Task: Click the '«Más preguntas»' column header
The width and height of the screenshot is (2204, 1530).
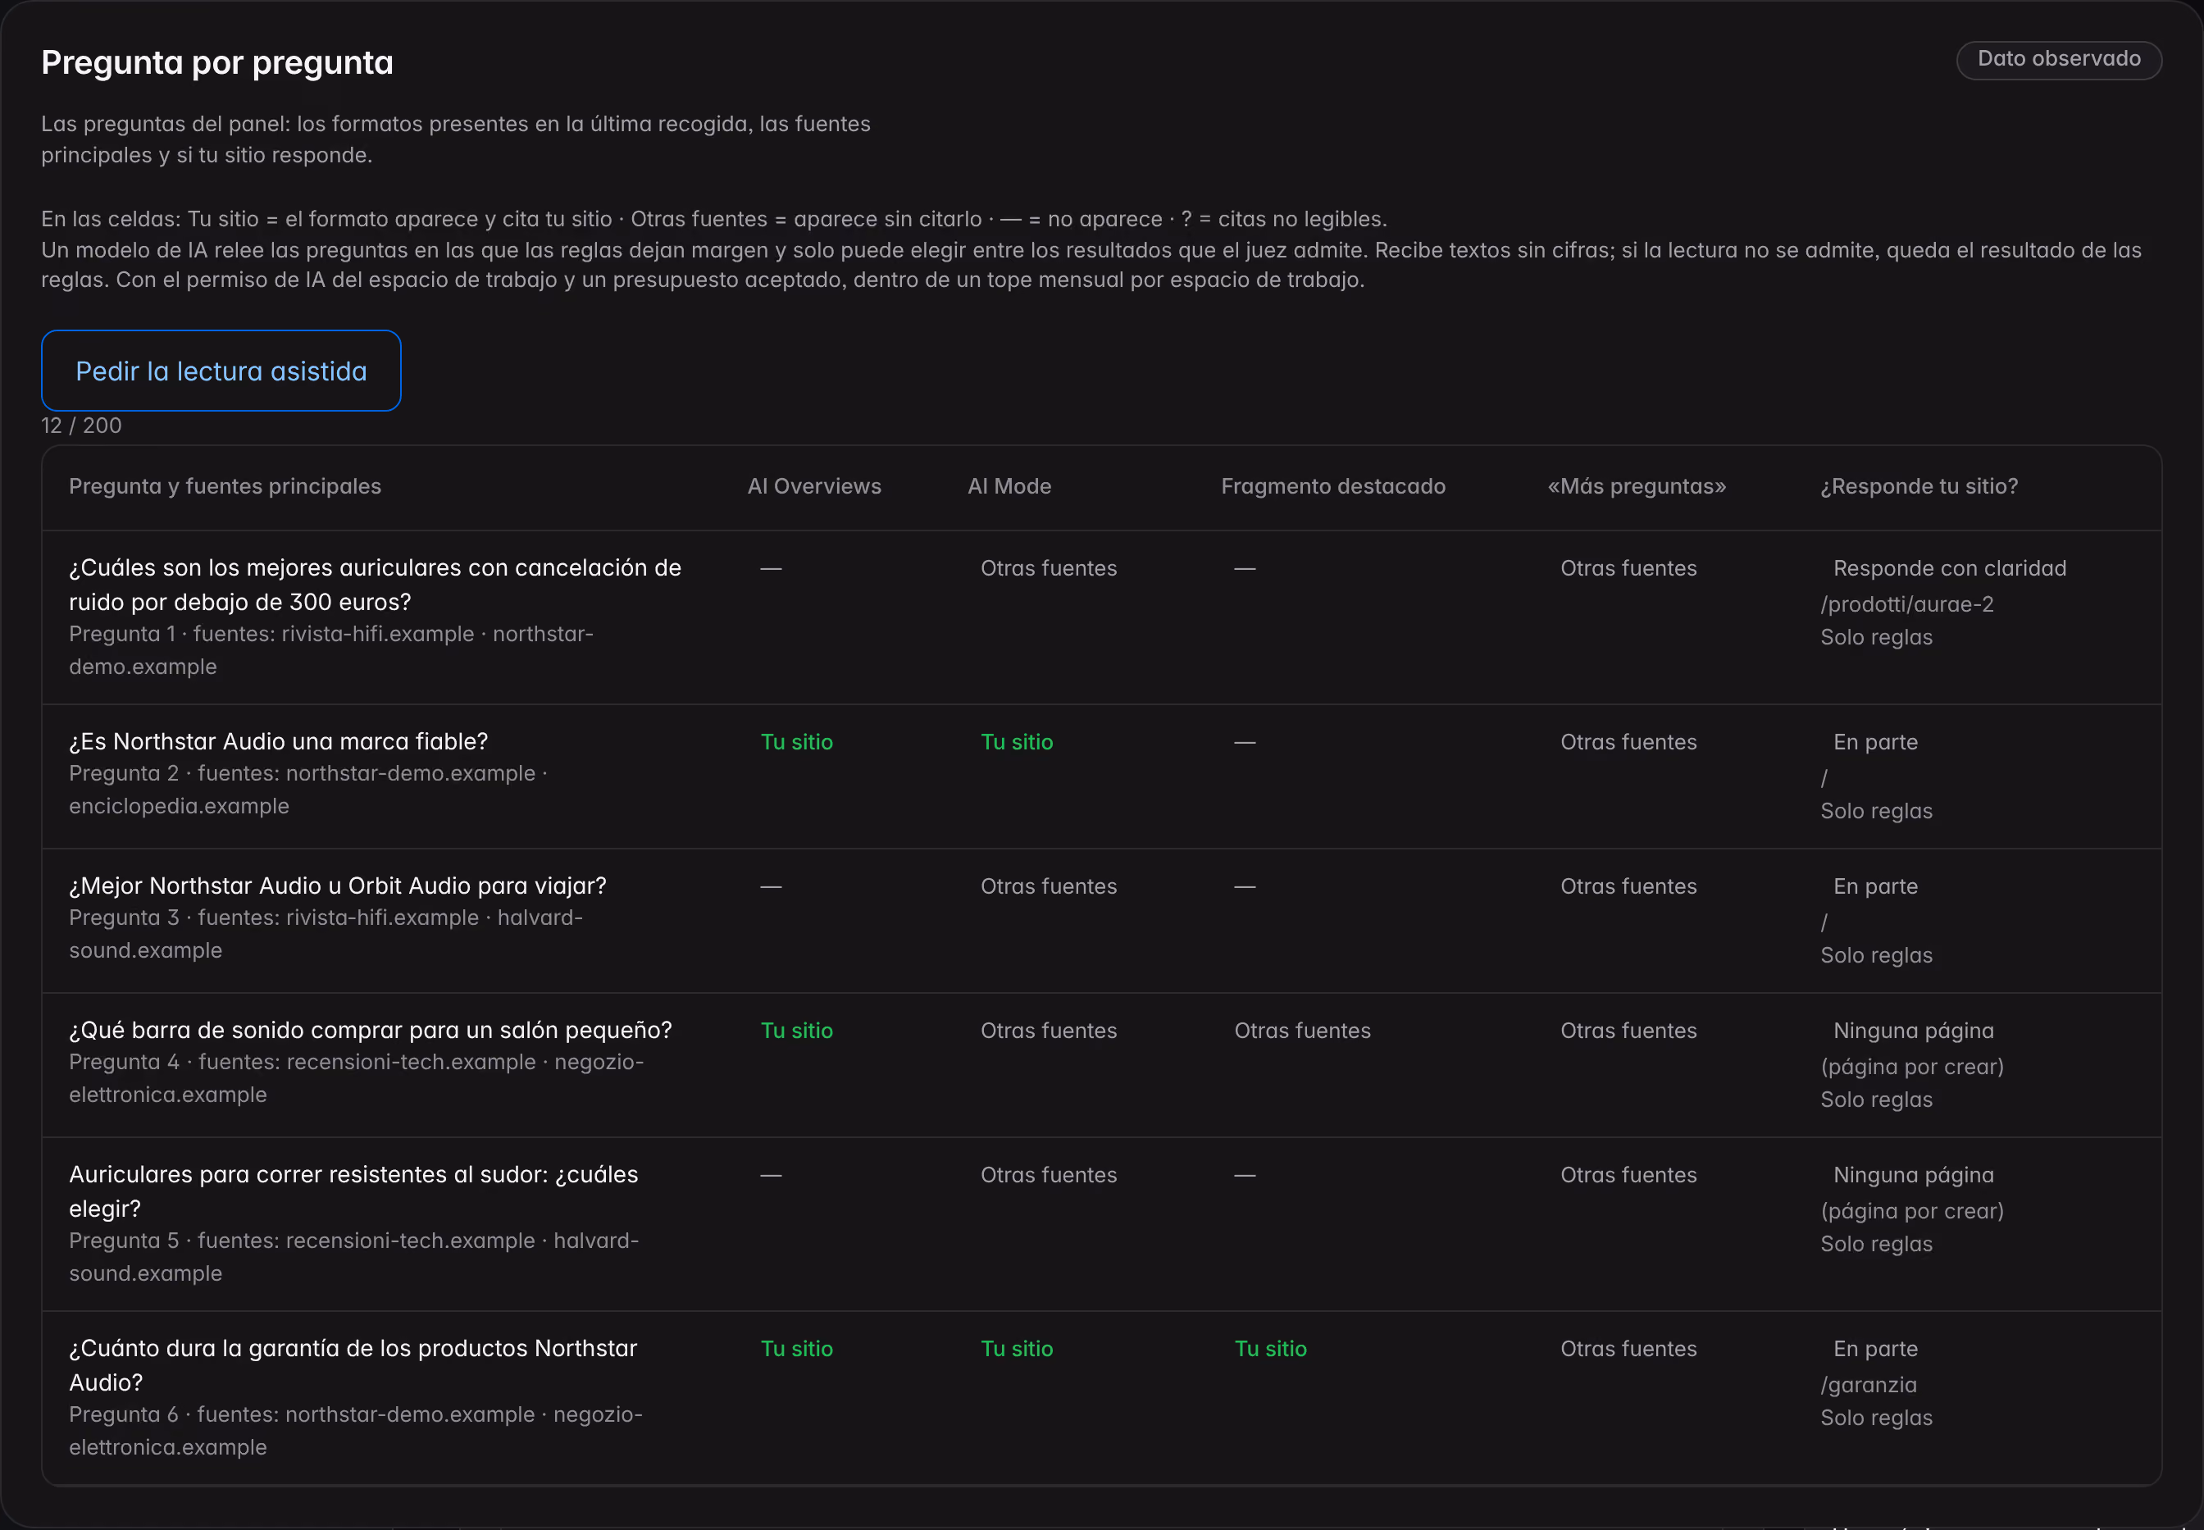Action: coord(1637,487)
